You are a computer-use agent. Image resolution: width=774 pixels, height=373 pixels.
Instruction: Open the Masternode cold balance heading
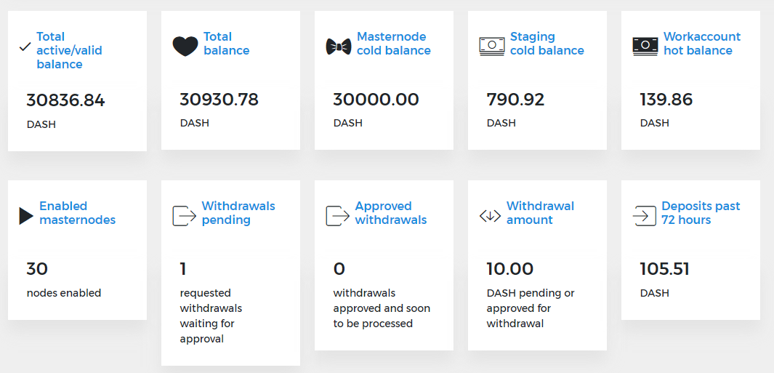coord(393,44)
